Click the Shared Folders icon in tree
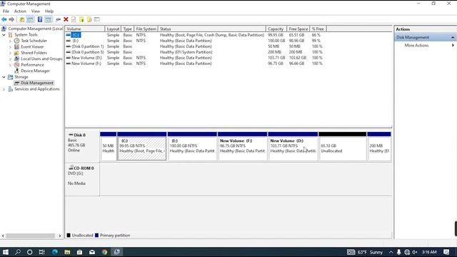 [17, 53]
